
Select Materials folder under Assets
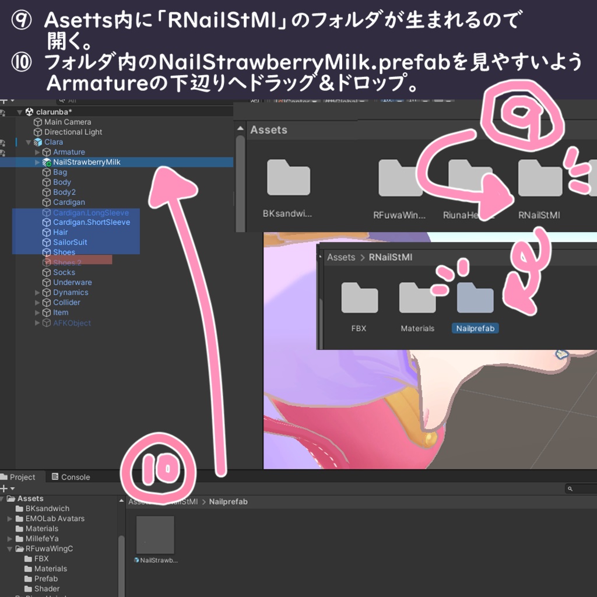click(x=42, y=528)
